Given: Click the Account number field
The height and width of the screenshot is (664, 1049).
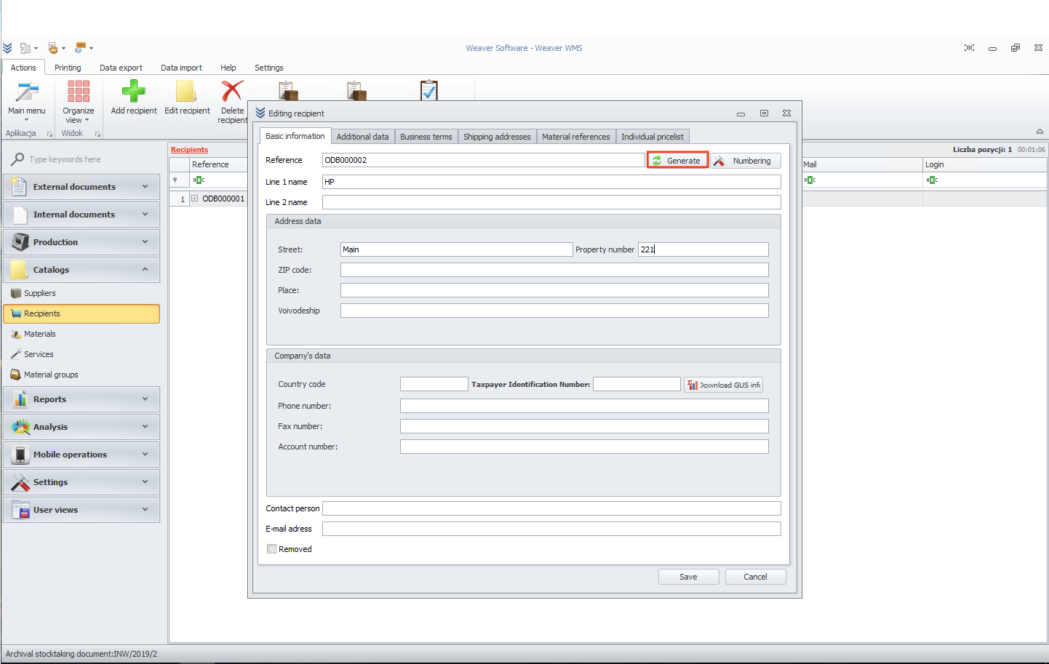Looking at the screenshot, I should point(584,447).
